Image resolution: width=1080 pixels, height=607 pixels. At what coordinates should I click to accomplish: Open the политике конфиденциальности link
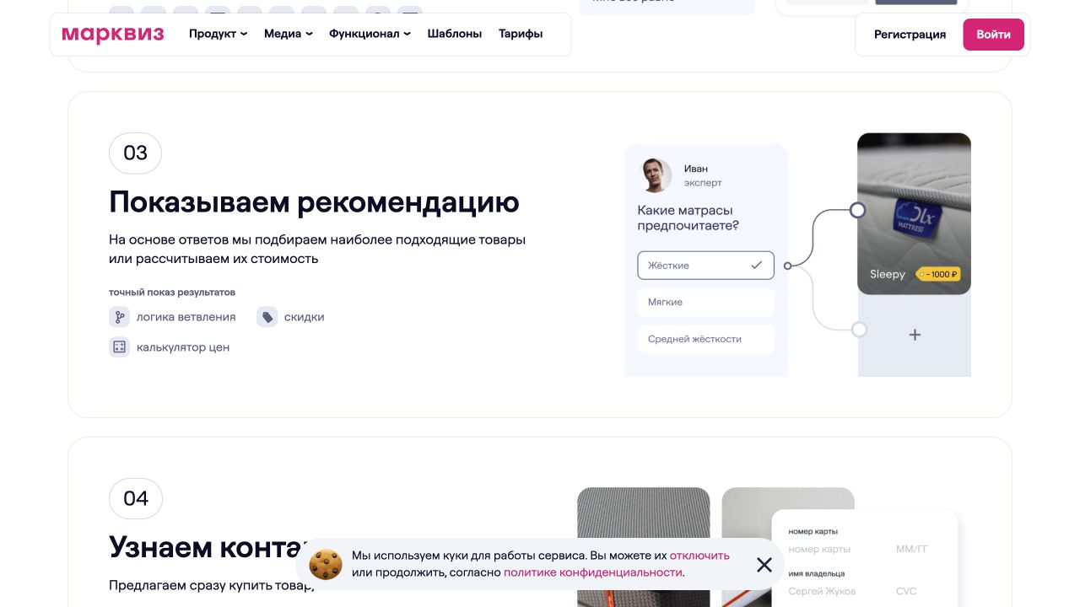coord(592,572)
